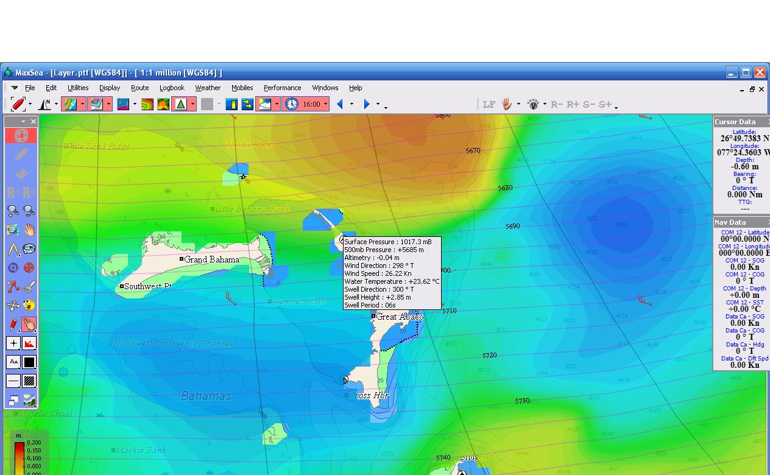Open dropdown beside 3D bathymetry icon
The height and width of the screenshot is (475, 770).
pyautogui.click(x=135, y=104)
